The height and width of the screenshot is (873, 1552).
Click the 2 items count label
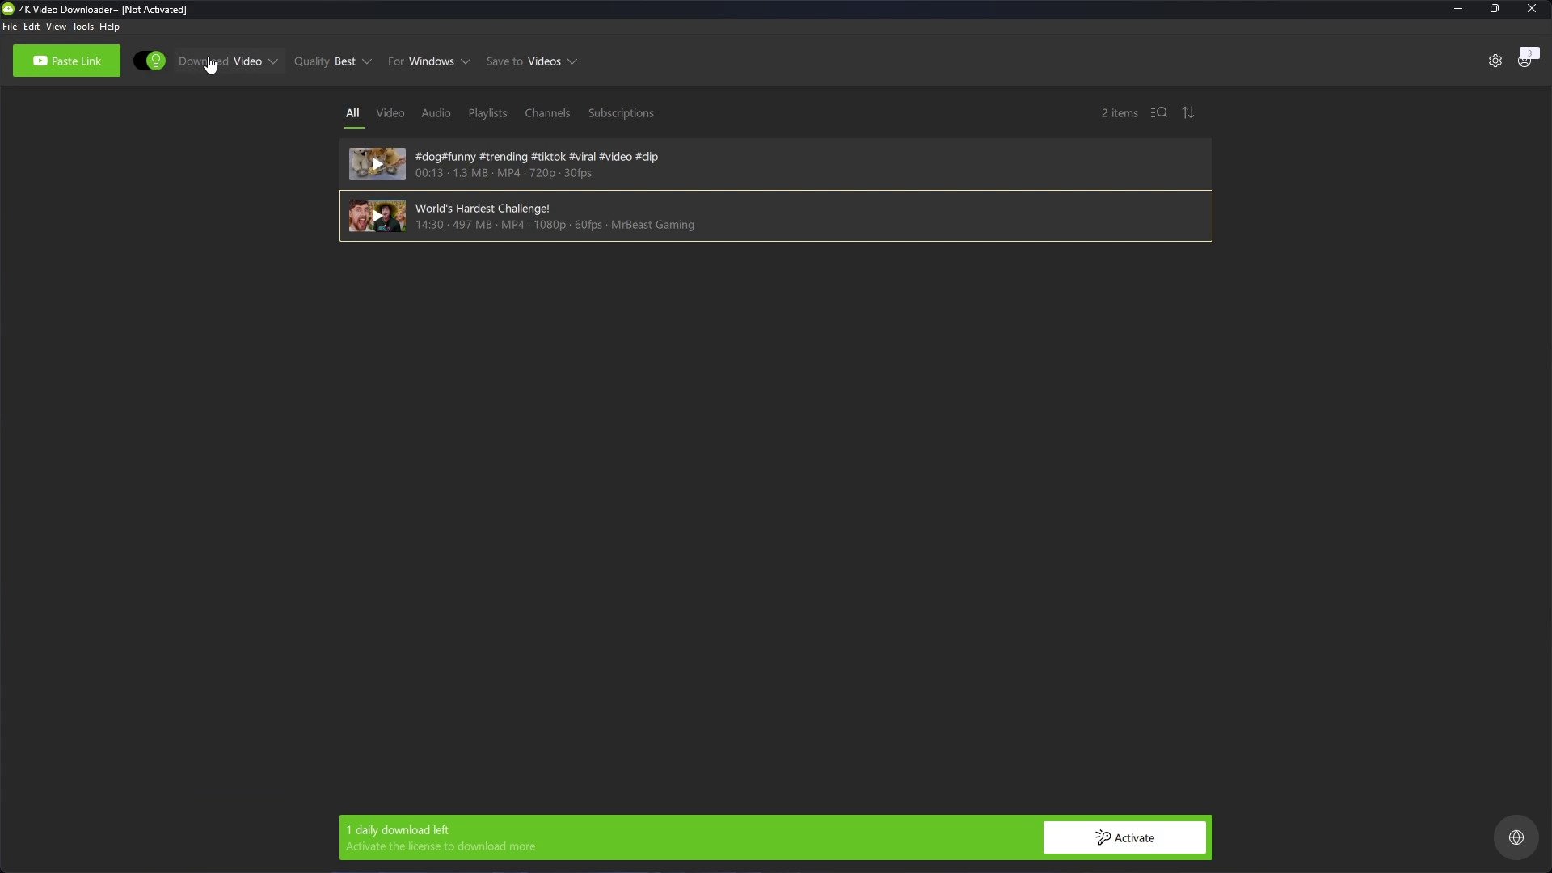tap(1120, 113)
